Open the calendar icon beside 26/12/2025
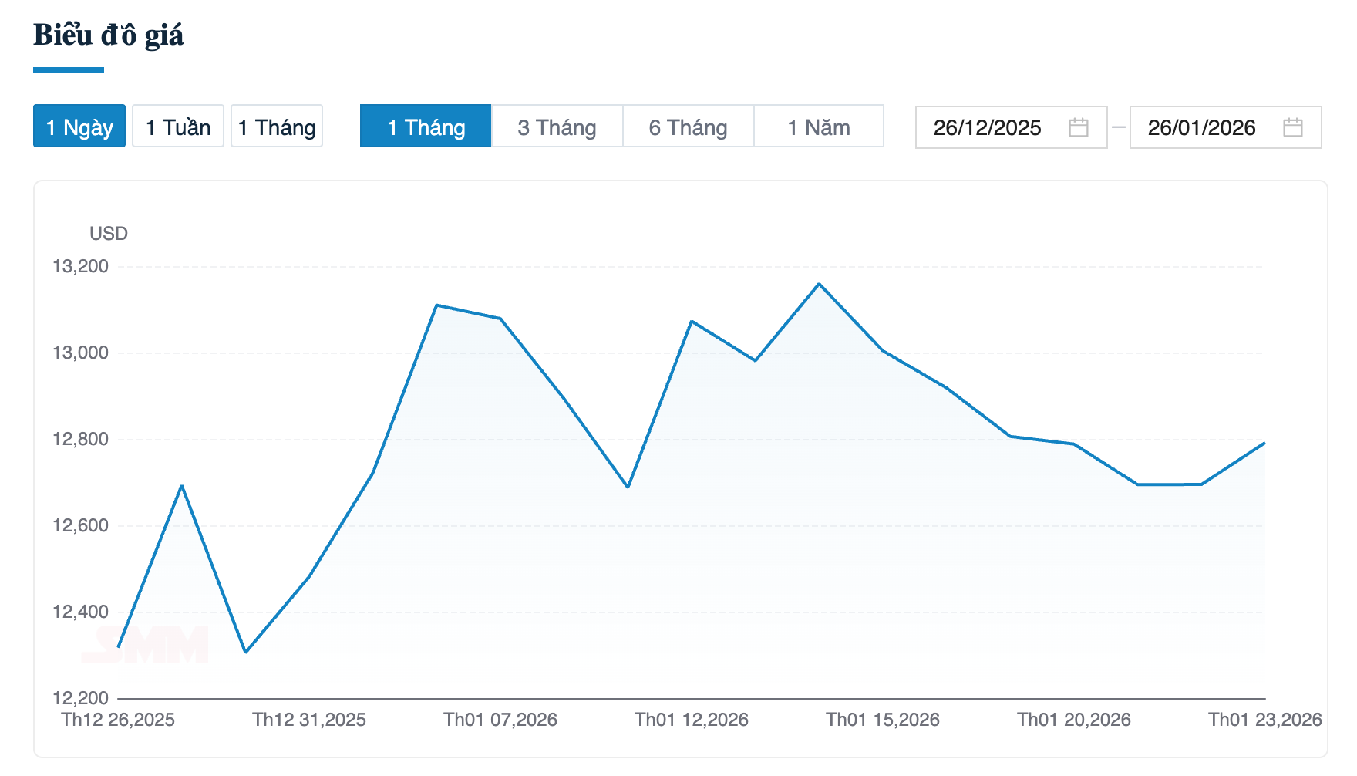This screenshot has height=776, width=1357. tap(1078, 127)
